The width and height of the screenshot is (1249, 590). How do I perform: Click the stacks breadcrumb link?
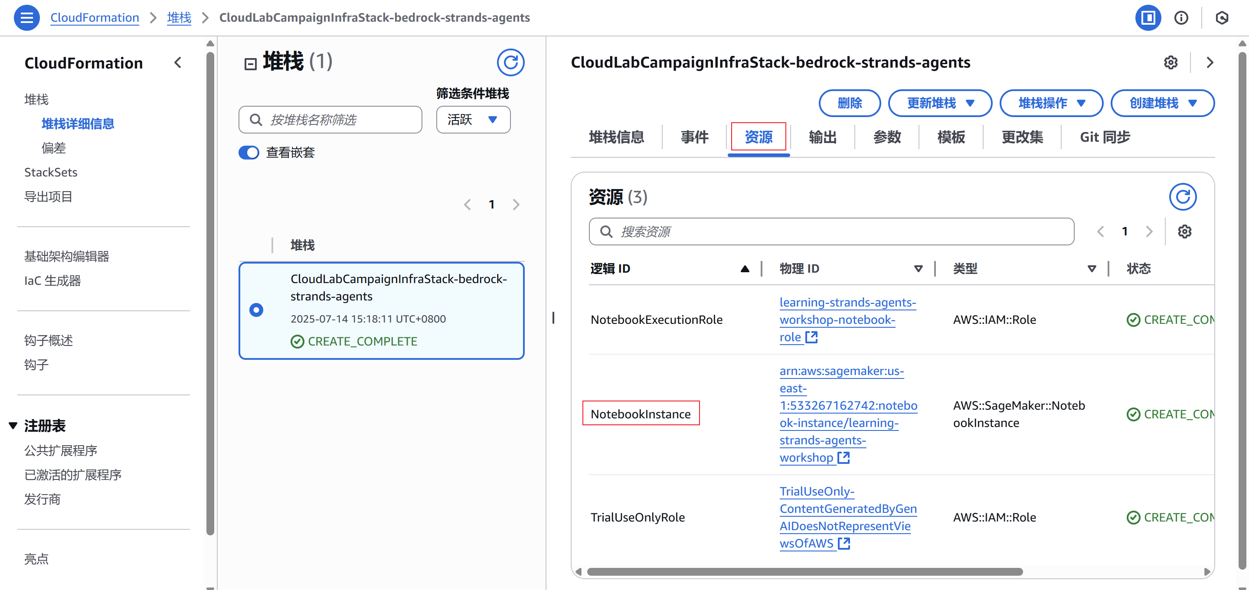coord(179,18)
